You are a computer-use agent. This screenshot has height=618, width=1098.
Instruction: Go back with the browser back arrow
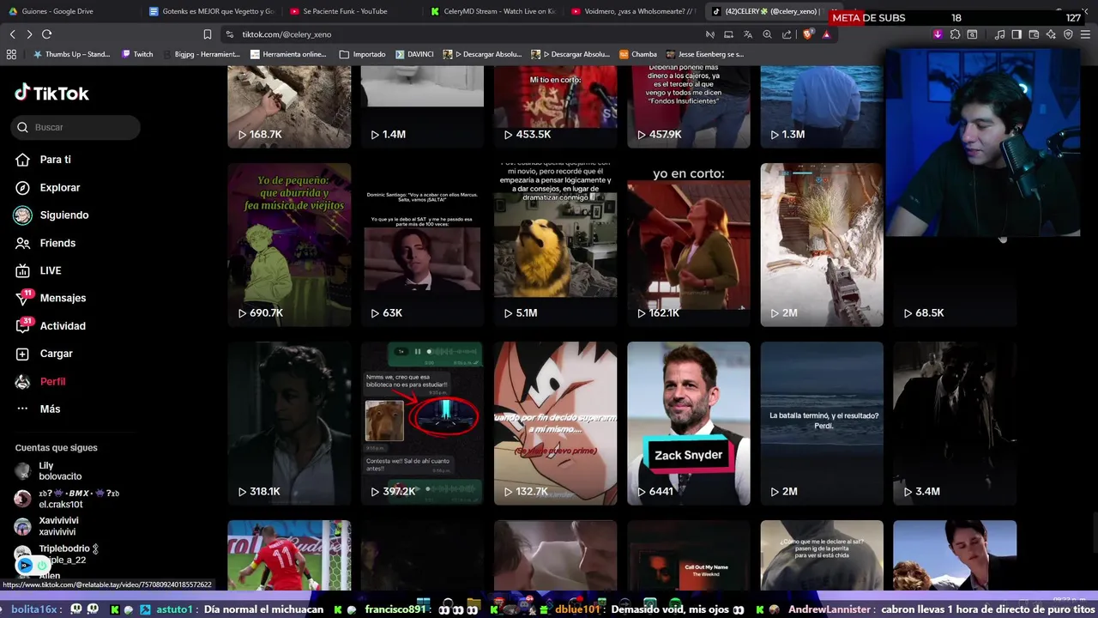pos(12,34)
